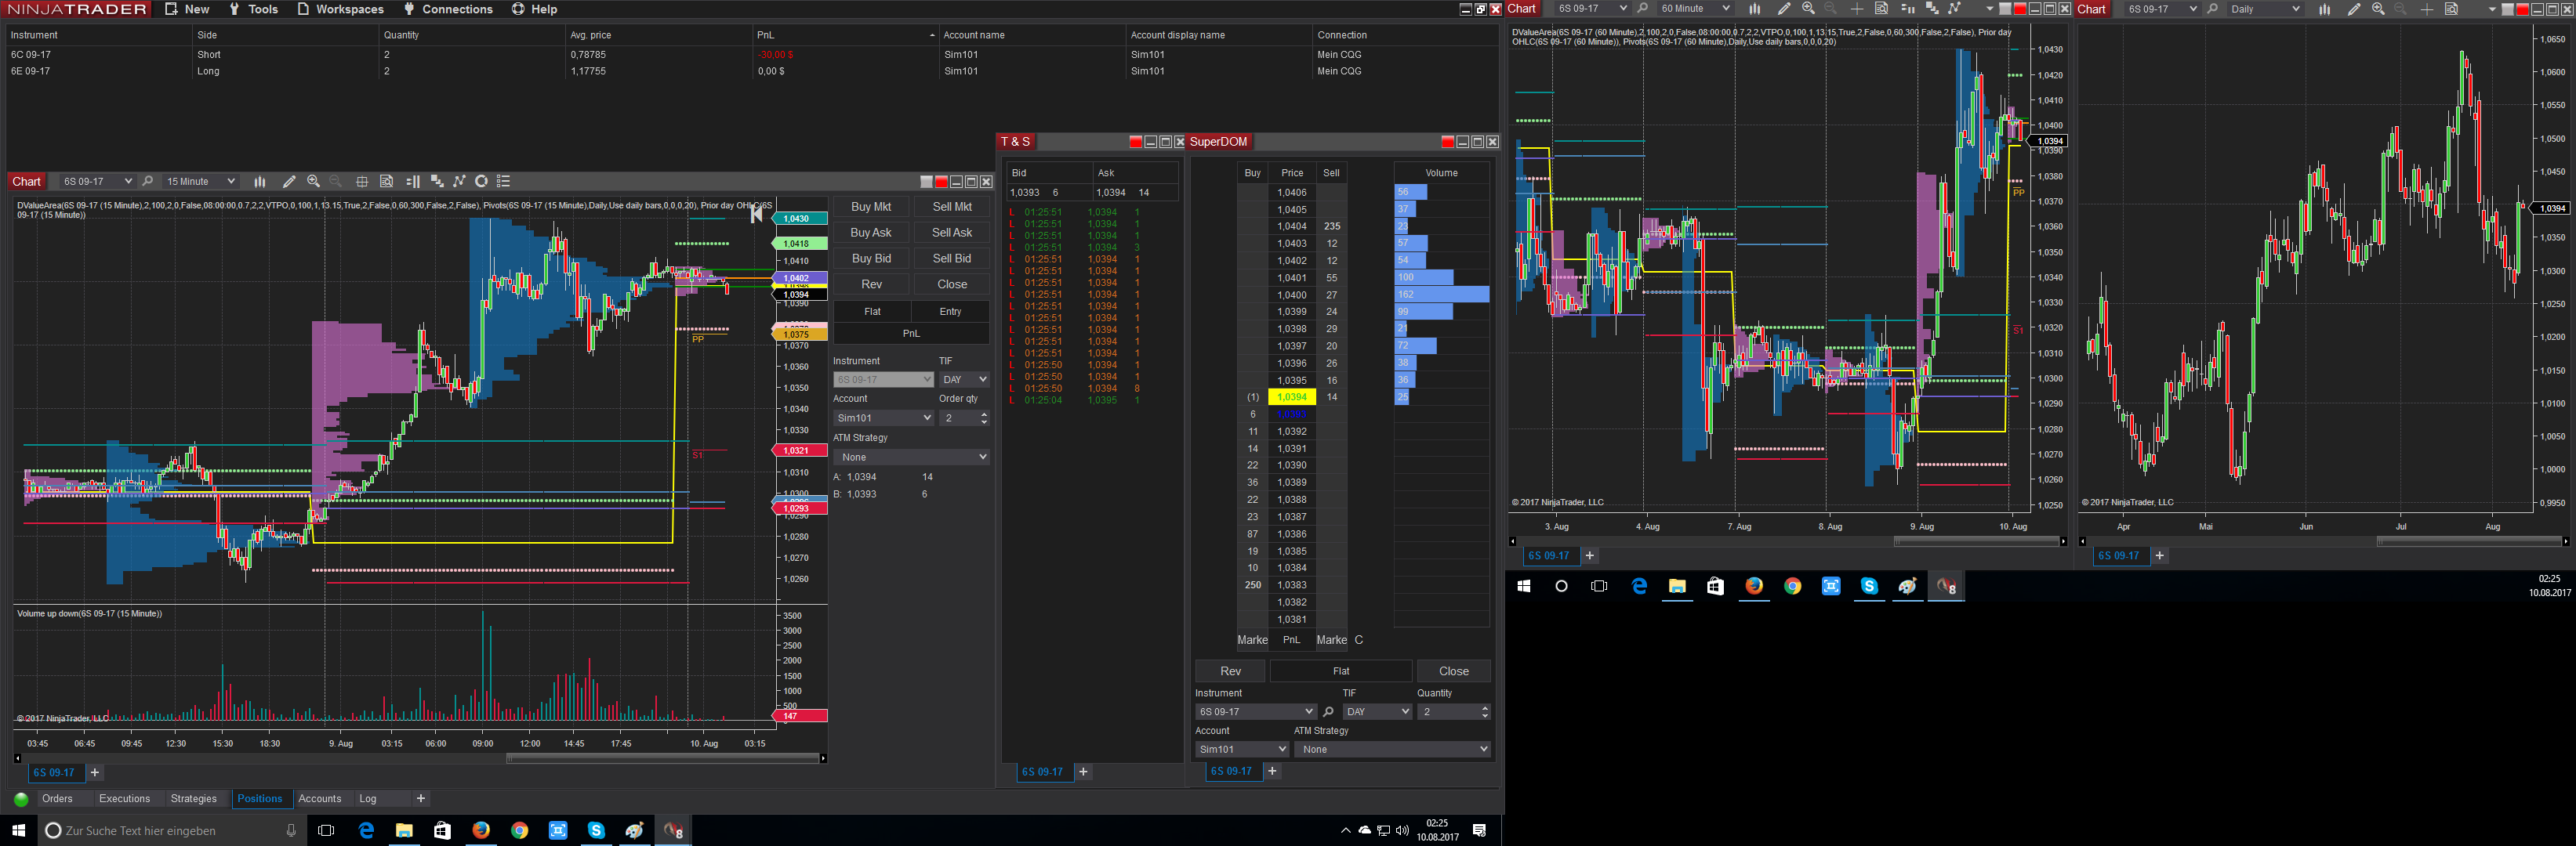Open ATM Strategy dropdown in SuperDOM
This screenshot has height=846, width=2576.
point(1392,750)
